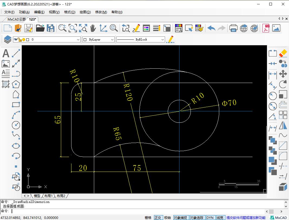Toggle DYN dynamic input
This screenshot has height=220, width=289.
tap(210, 218)
